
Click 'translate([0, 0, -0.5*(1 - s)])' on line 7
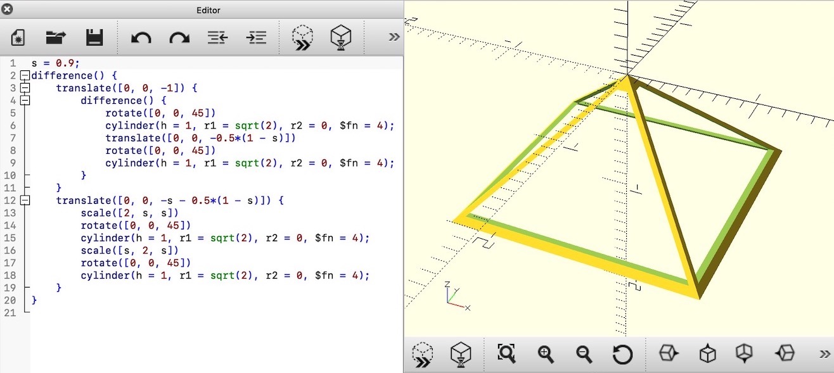pyautogui.click(x=200, y=138)
